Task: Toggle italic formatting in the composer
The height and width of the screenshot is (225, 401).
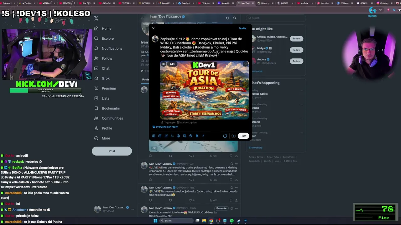Action: coord(203,136)
